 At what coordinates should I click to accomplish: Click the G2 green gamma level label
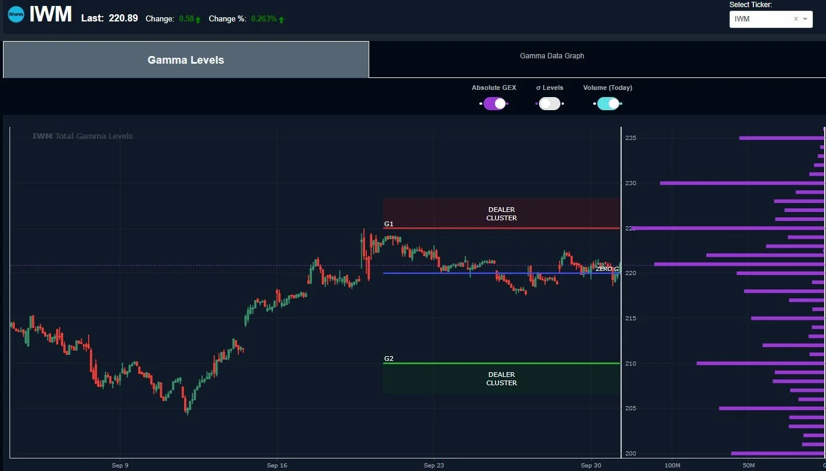point(389,359)
